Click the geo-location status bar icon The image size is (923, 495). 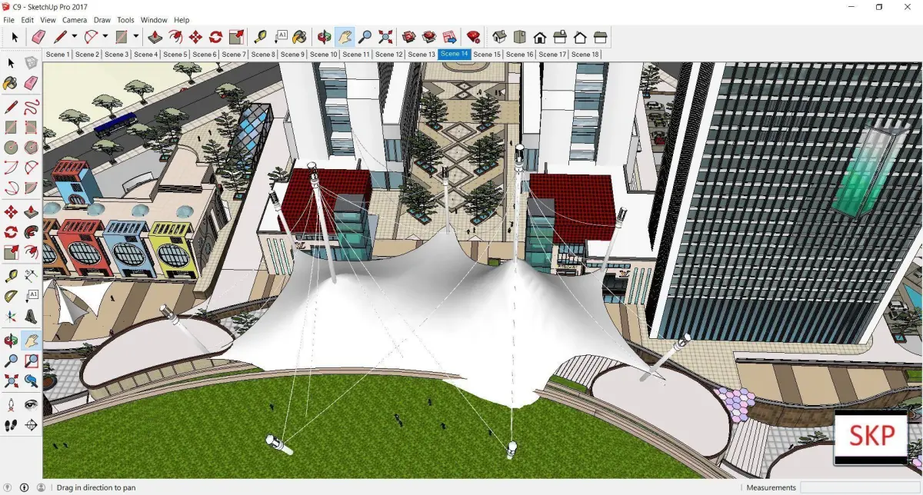(x=9, y=487)
